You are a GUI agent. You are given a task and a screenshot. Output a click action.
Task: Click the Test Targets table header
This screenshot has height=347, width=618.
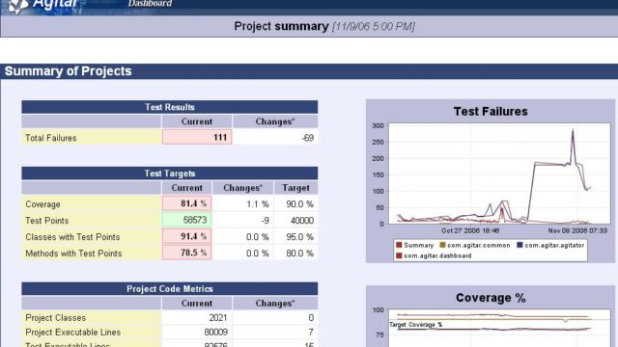(170, 173)
